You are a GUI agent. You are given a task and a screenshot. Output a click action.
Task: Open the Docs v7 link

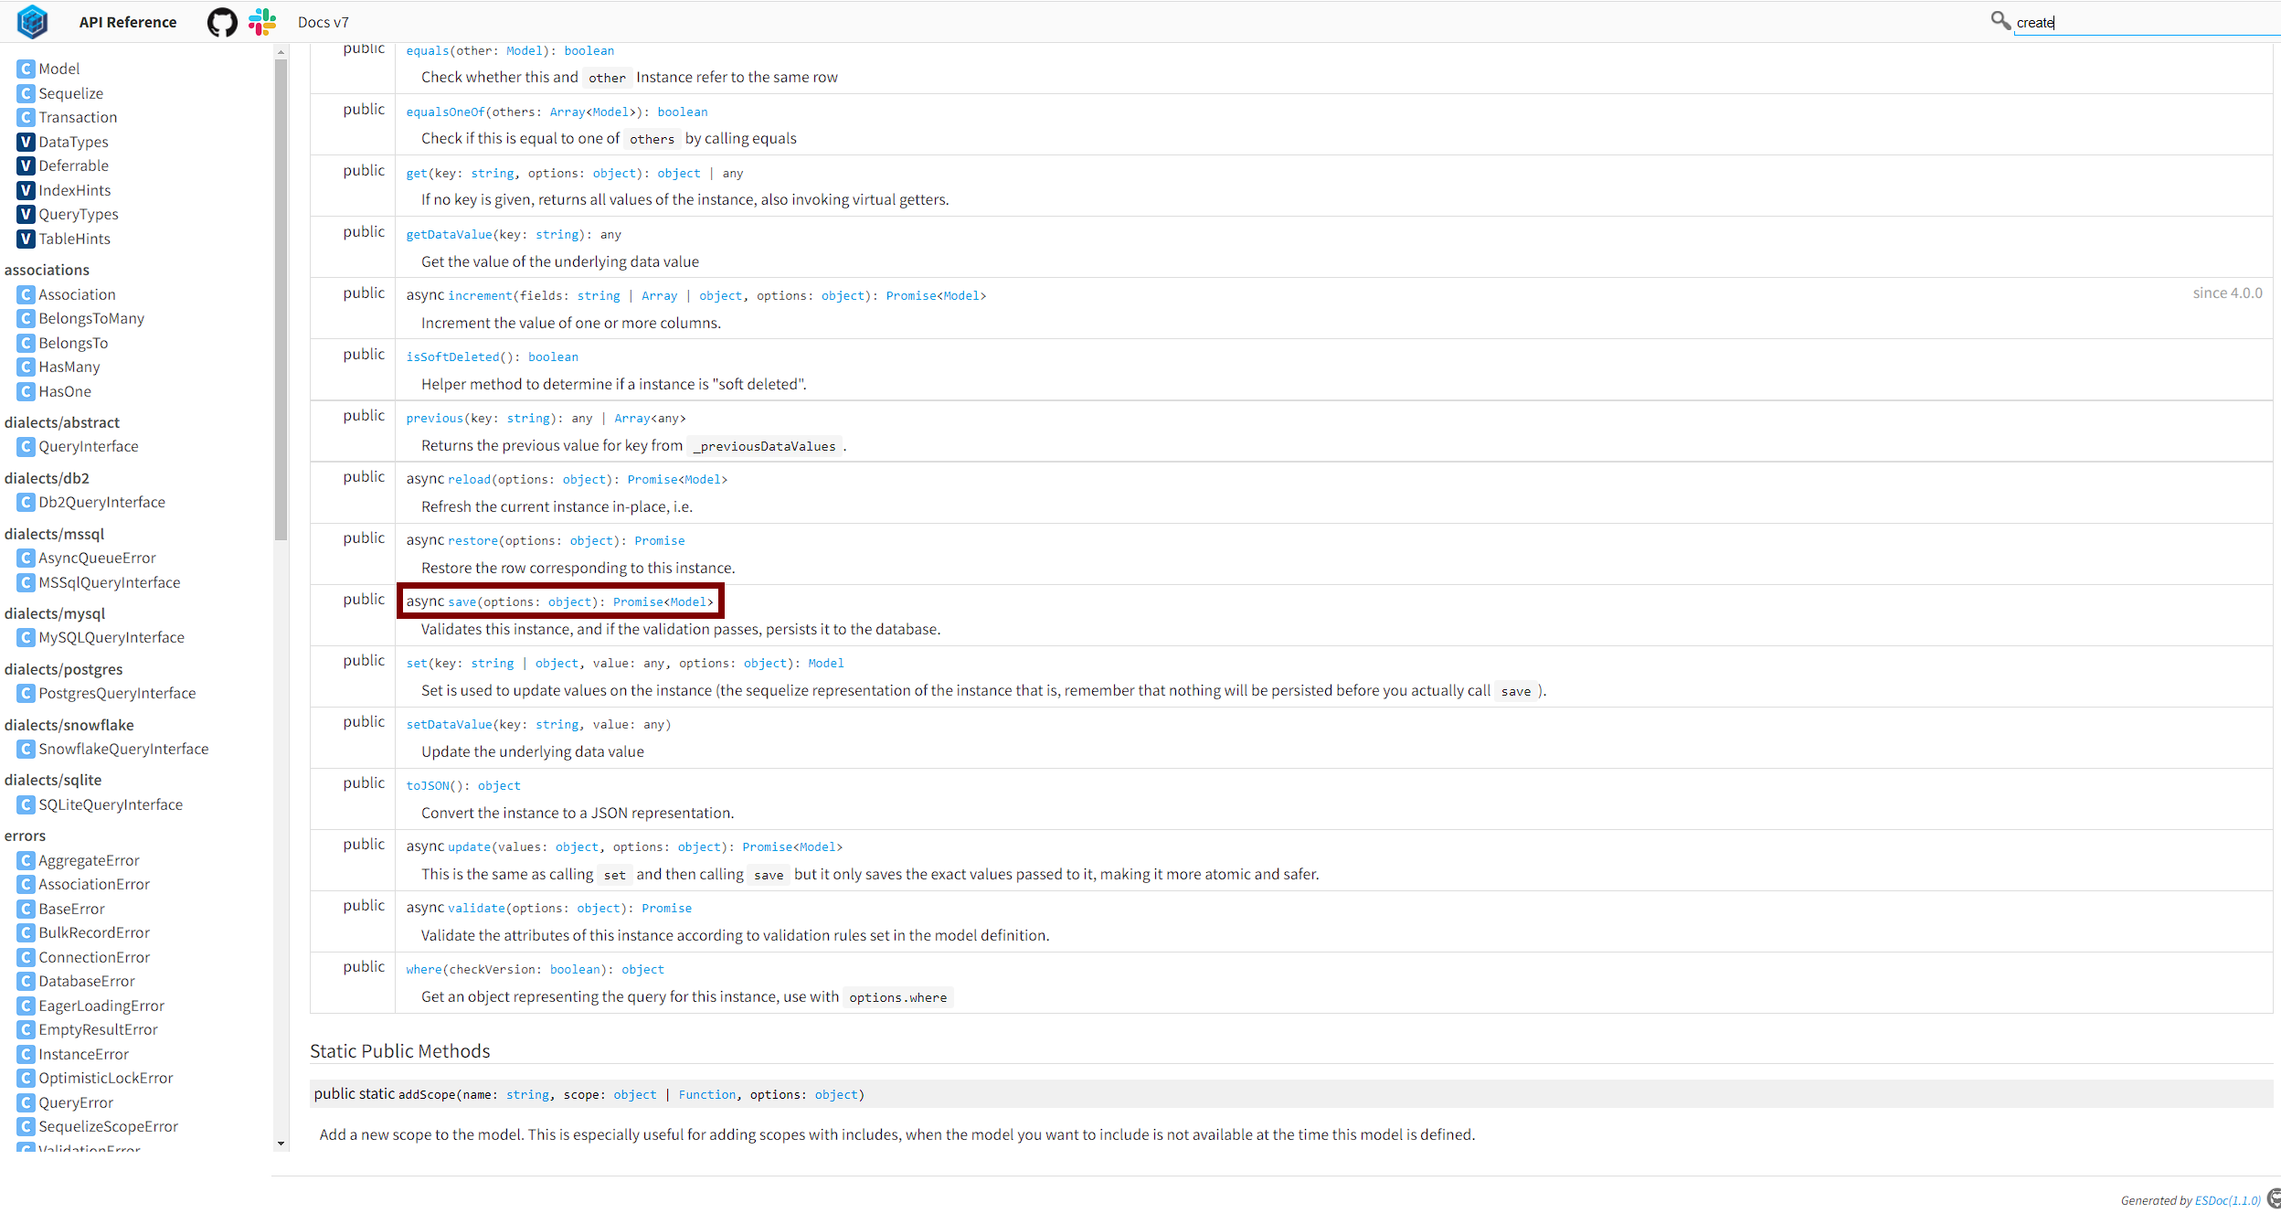(x=324, y=22)
